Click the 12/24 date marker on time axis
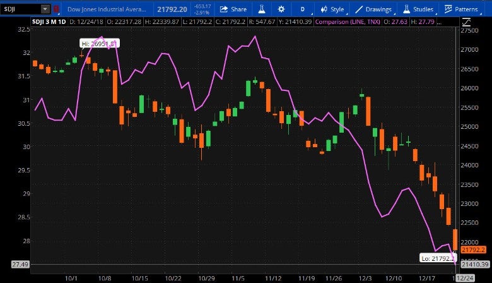This screenshot has height=283, width=492. click(465, 278)
